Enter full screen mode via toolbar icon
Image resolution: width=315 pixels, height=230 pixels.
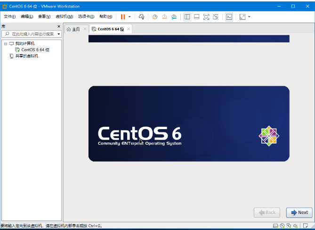pos(206,16)
